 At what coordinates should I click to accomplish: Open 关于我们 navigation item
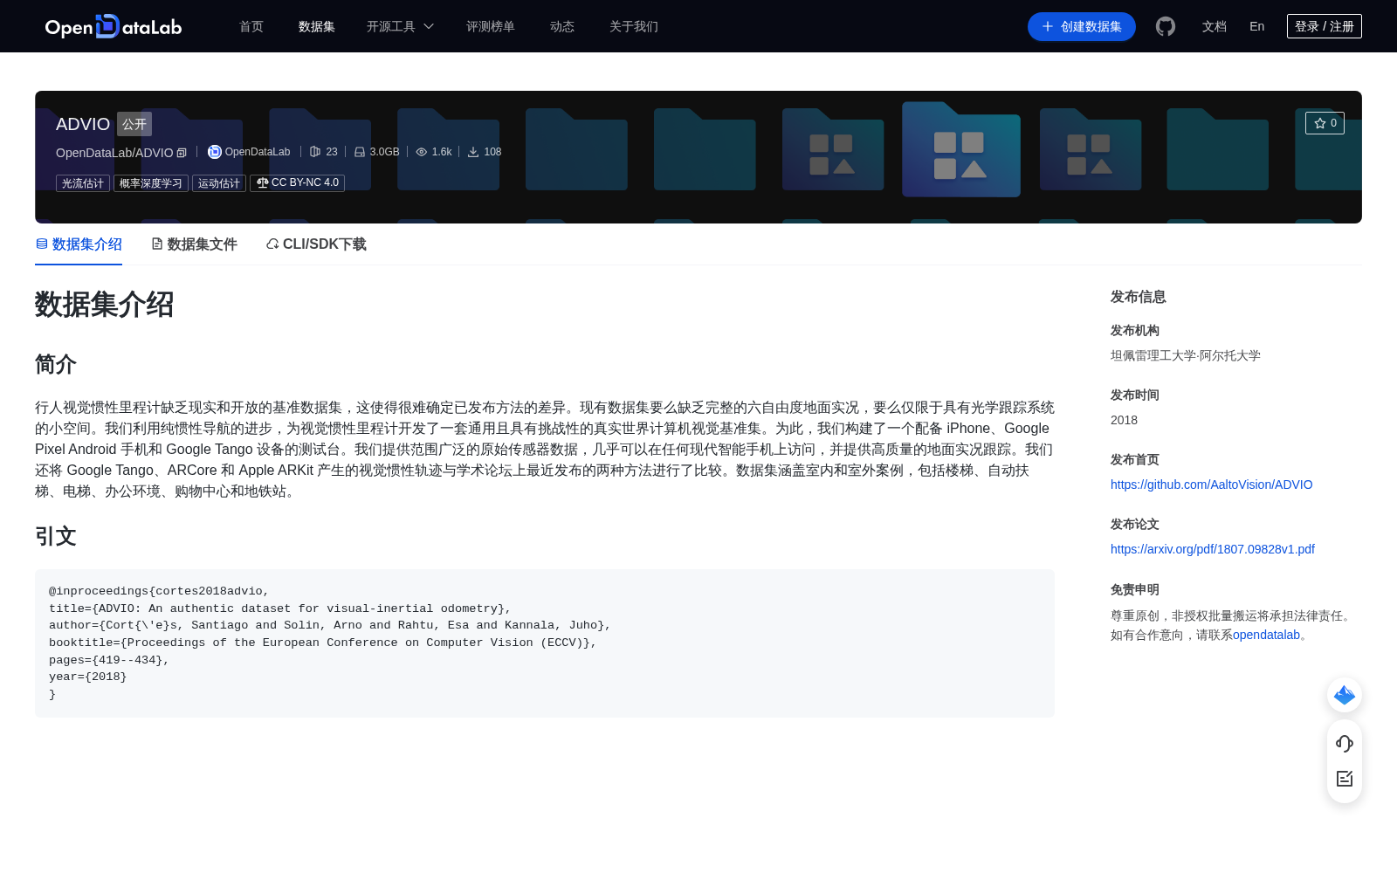pyautogui.click(x=634, y=26)
